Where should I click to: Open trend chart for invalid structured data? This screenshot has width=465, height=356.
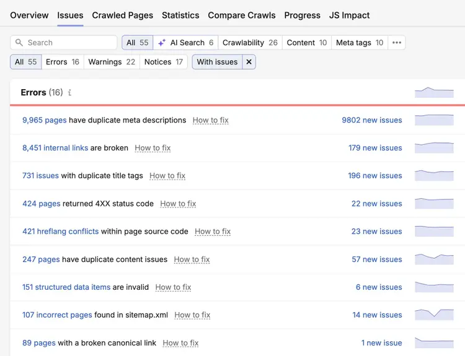pyautogui.click(x=434, y=287)
